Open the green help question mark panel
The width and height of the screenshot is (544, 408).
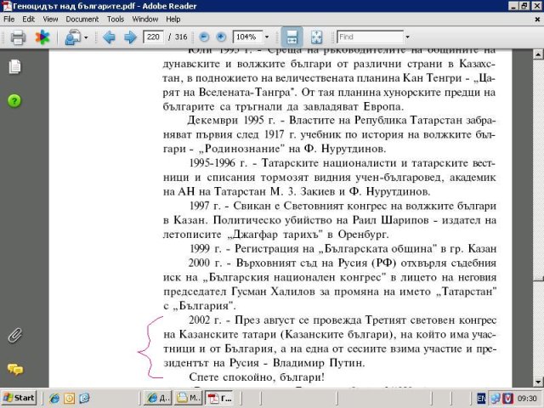(x=14, y=101)
